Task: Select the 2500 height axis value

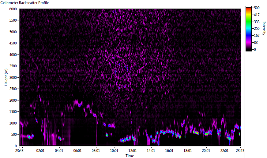Action: coord(13,89)
